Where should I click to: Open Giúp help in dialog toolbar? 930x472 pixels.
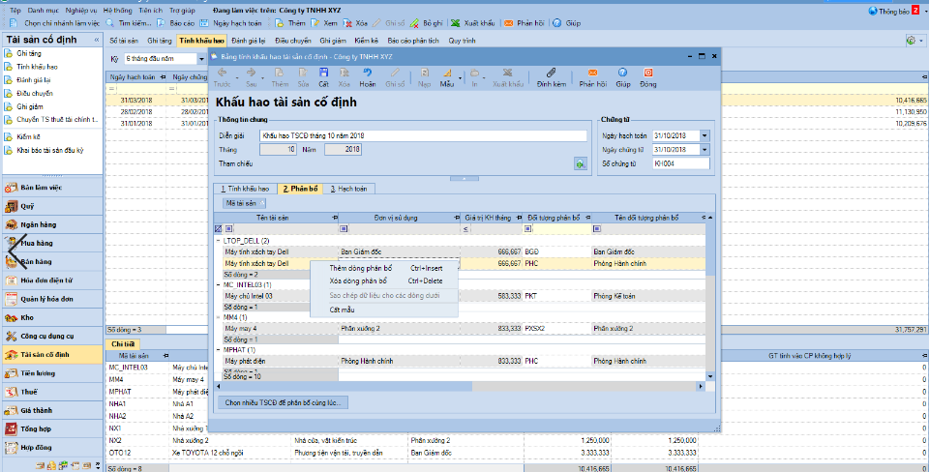[x=622, y=77]
